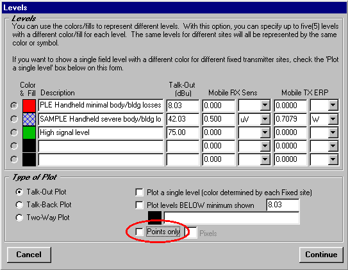Click the PLE Handheld description field
Viewport: 348px width, 270px height.
pos(101,106)
